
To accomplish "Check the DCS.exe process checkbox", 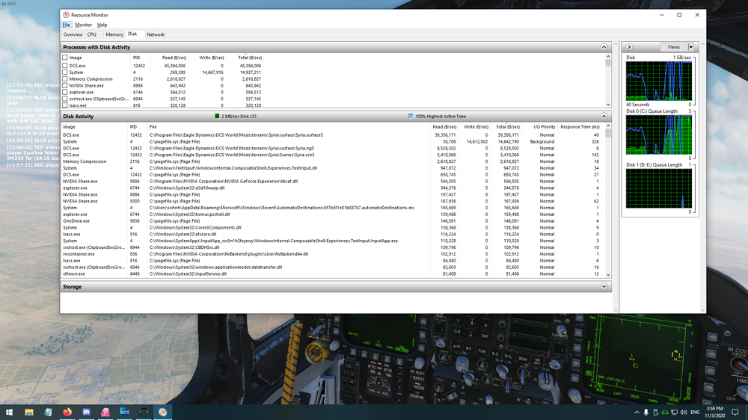I will 65,66.
